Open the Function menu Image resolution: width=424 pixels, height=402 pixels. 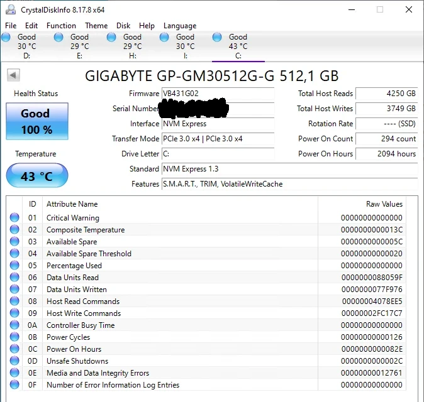61,26
